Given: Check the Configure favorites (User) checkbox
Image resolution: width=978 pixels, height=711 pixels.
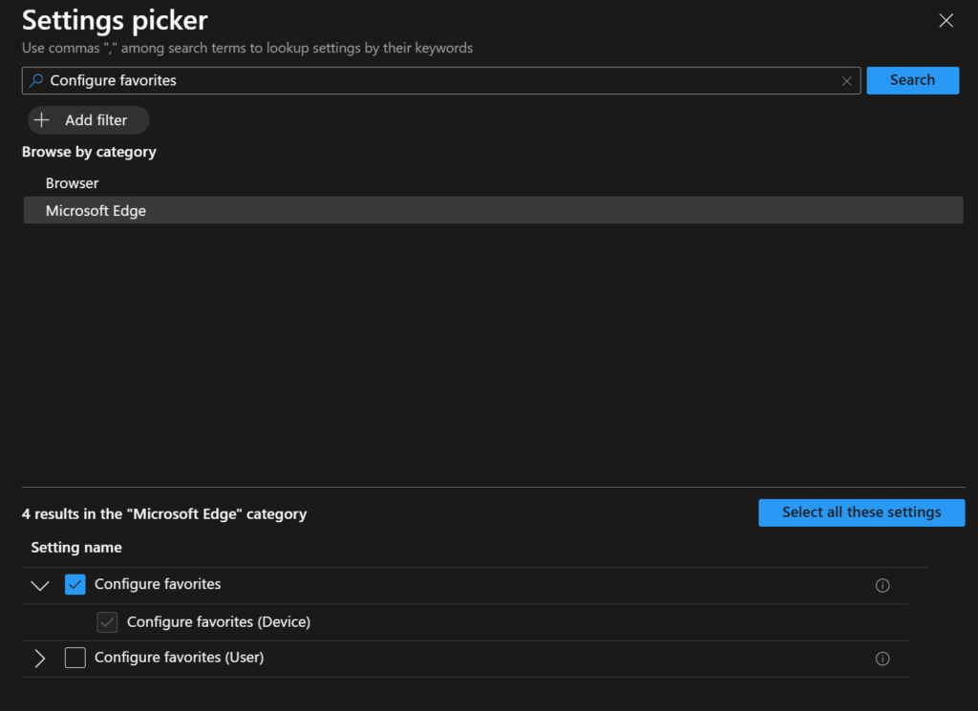Looking at the screenshot, I should click(74, 658).
